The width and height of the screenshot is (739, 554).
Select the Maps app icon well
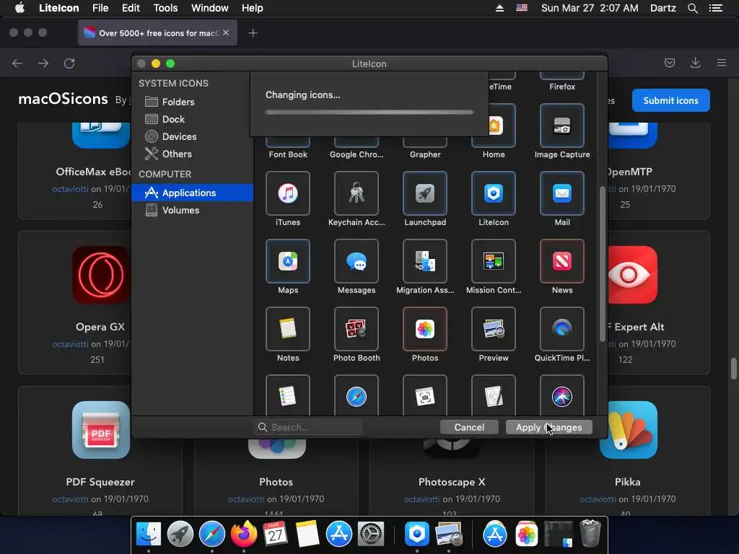[x=287, y=261]
